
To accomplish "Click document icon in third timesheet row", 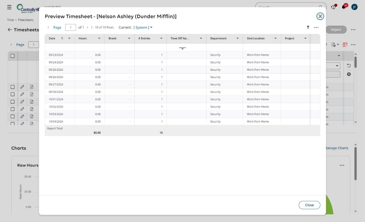I will (x=32, y=102).
